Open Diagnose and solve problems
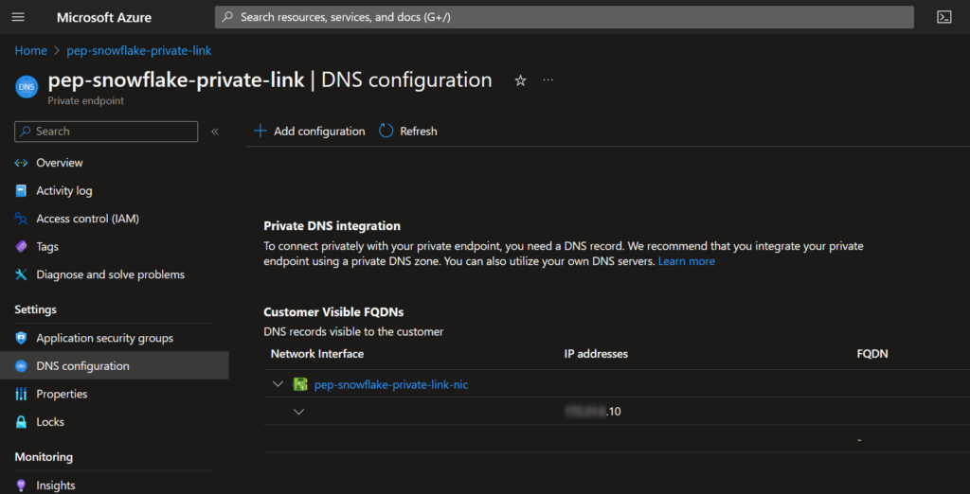 click(x=110, y=274)
